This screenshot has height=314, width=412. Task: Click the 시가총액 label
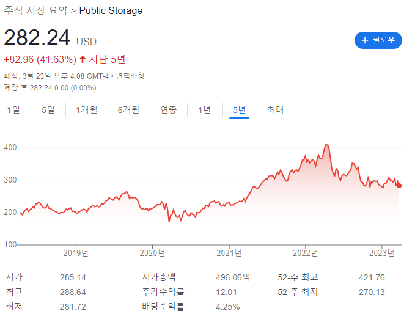pyautogui.click(x=159, y=277)
